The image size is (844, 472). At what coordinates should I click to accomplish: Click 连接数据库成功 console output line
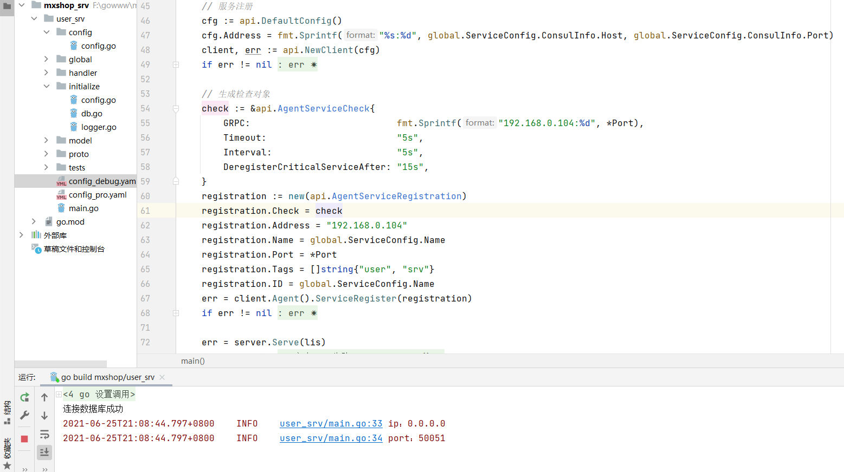coord(93,409)
